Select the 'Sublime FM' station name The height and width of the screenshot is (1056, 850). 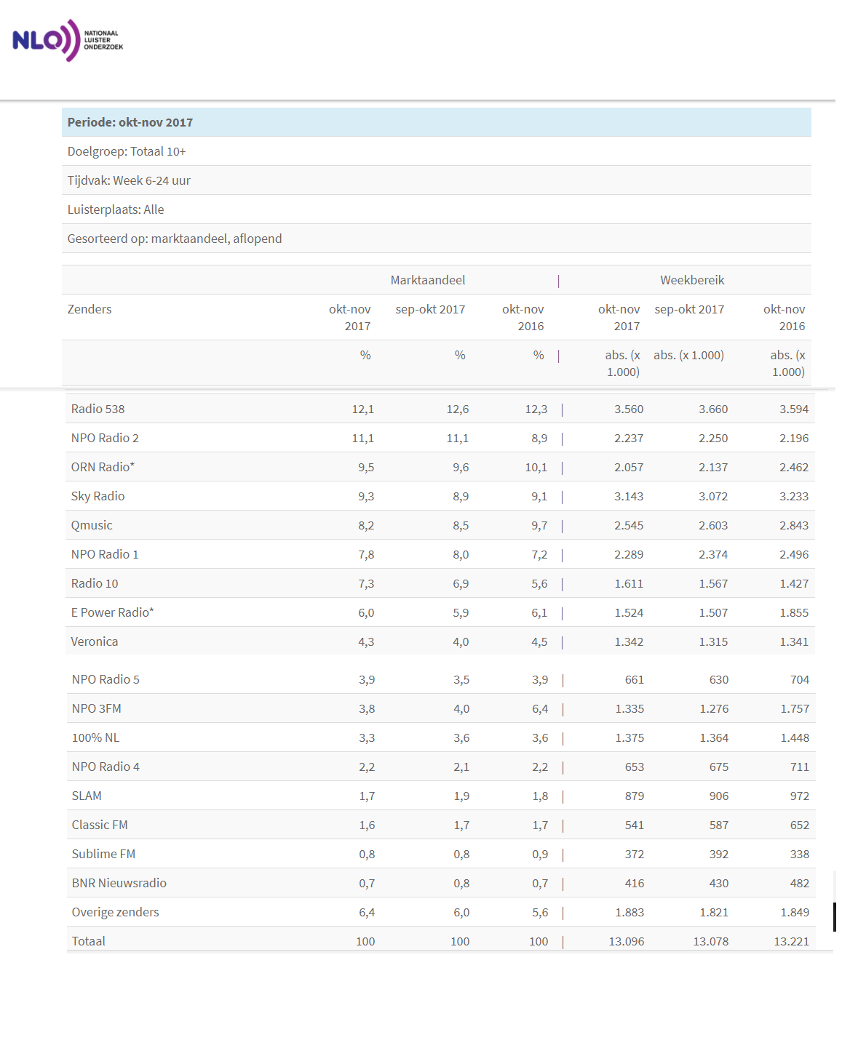(x=103, y=854)
